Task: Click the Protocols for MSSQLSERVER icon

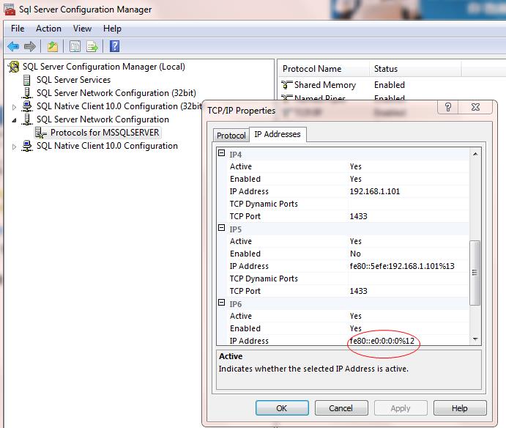Action: tap(41, 133)
